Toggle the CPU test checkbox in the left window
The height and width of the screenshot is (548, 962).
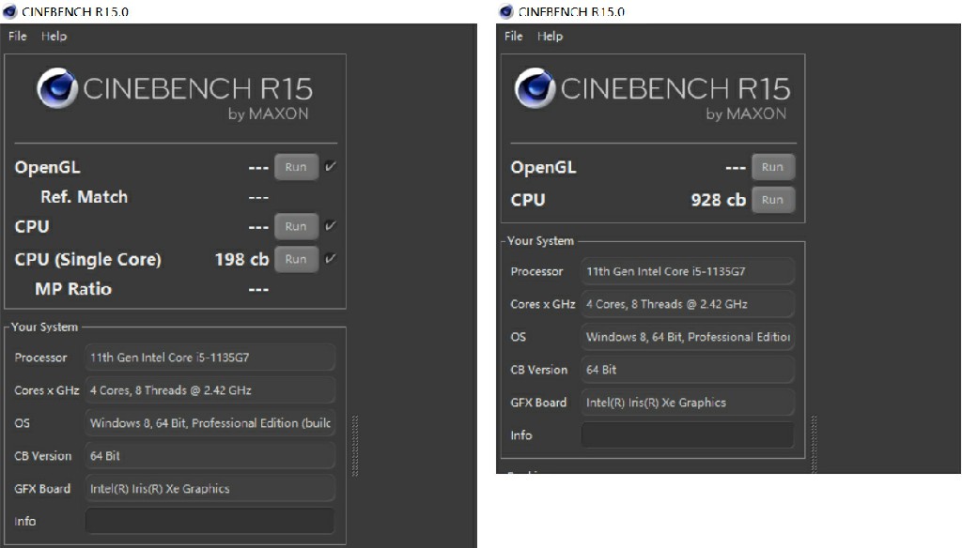(x=330, y=226)
